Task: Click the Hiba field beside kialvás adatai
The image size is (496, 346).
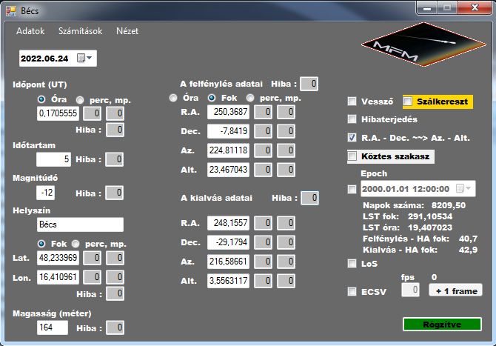Action: (x=309, y=198)
